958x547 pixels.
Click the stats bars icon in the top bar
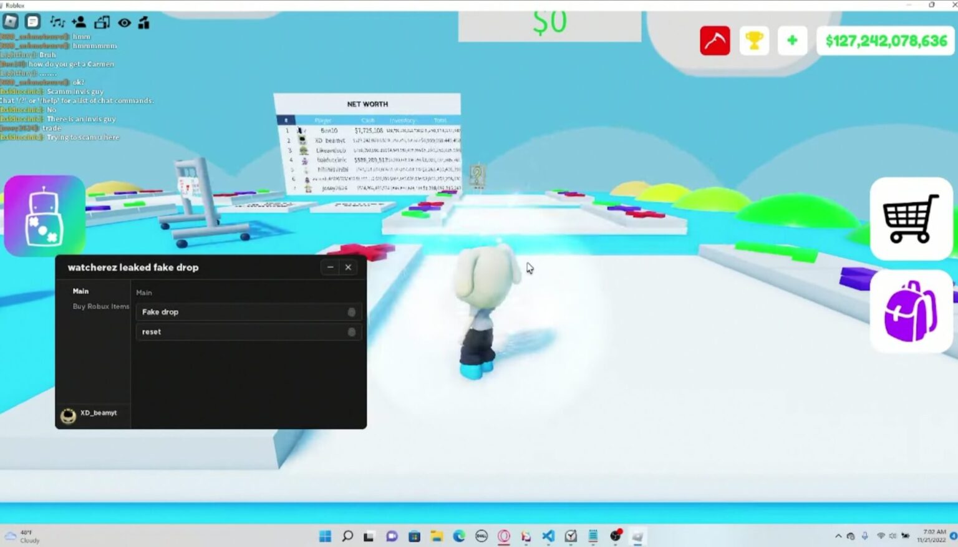coord(144,23)
